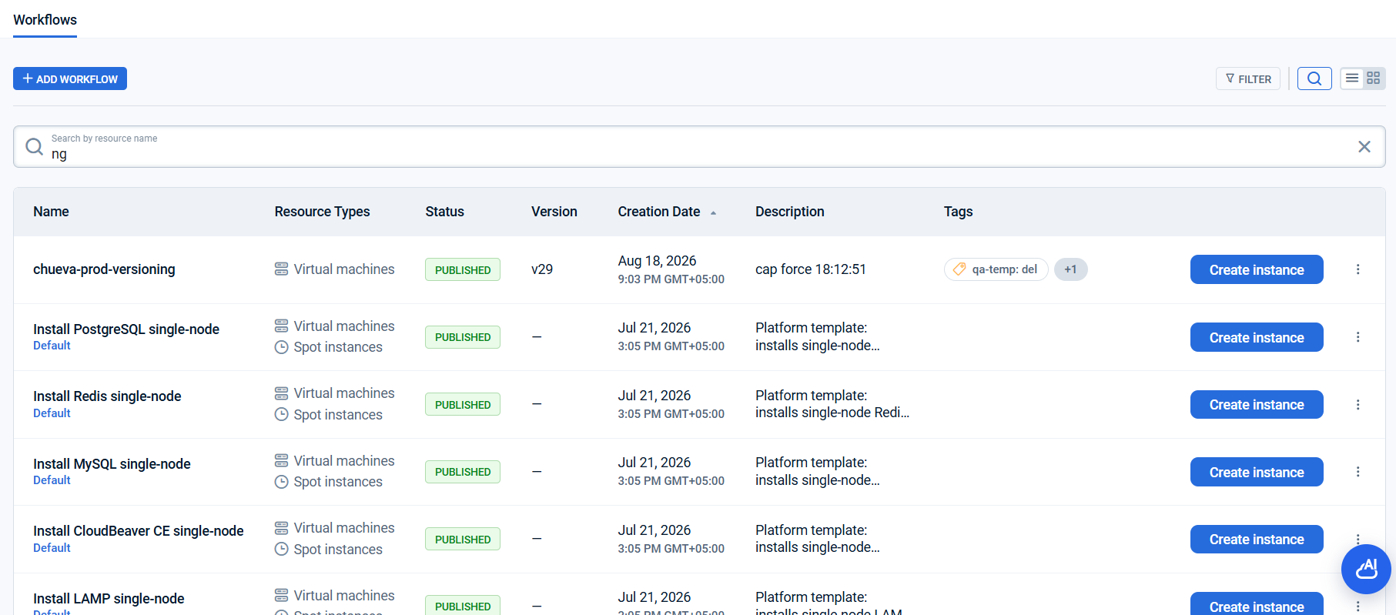The image size is (1396, 615).
Task: Switch to list view layout
Action: [1352, 79]
